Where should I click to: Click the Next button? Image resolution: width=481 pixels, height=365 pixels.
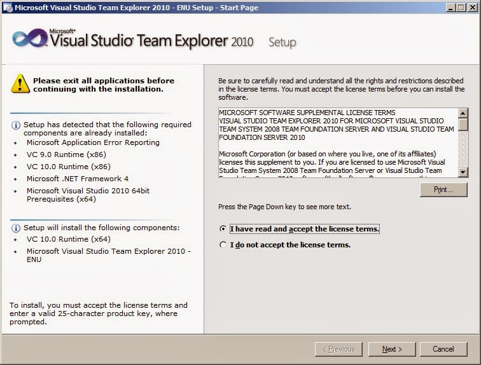392,349
